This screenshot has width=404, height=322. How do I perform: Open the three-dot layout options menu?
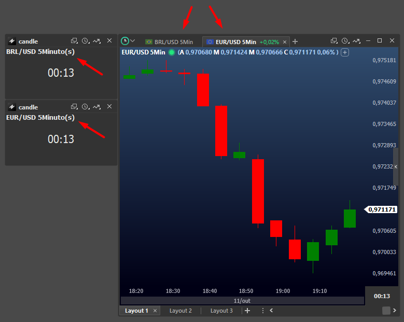[x=262, y=311]
